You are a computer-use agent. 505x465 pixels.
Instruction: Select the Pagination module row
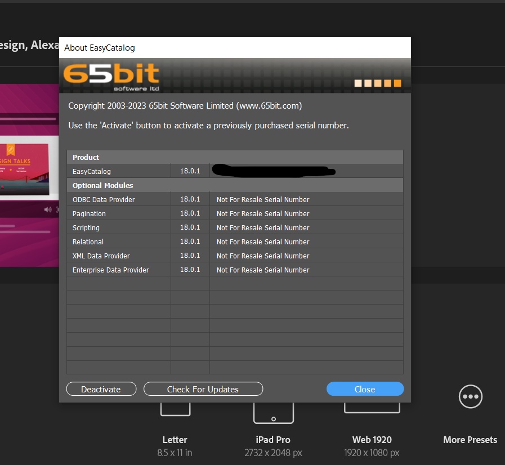click(x=118, y=213)
